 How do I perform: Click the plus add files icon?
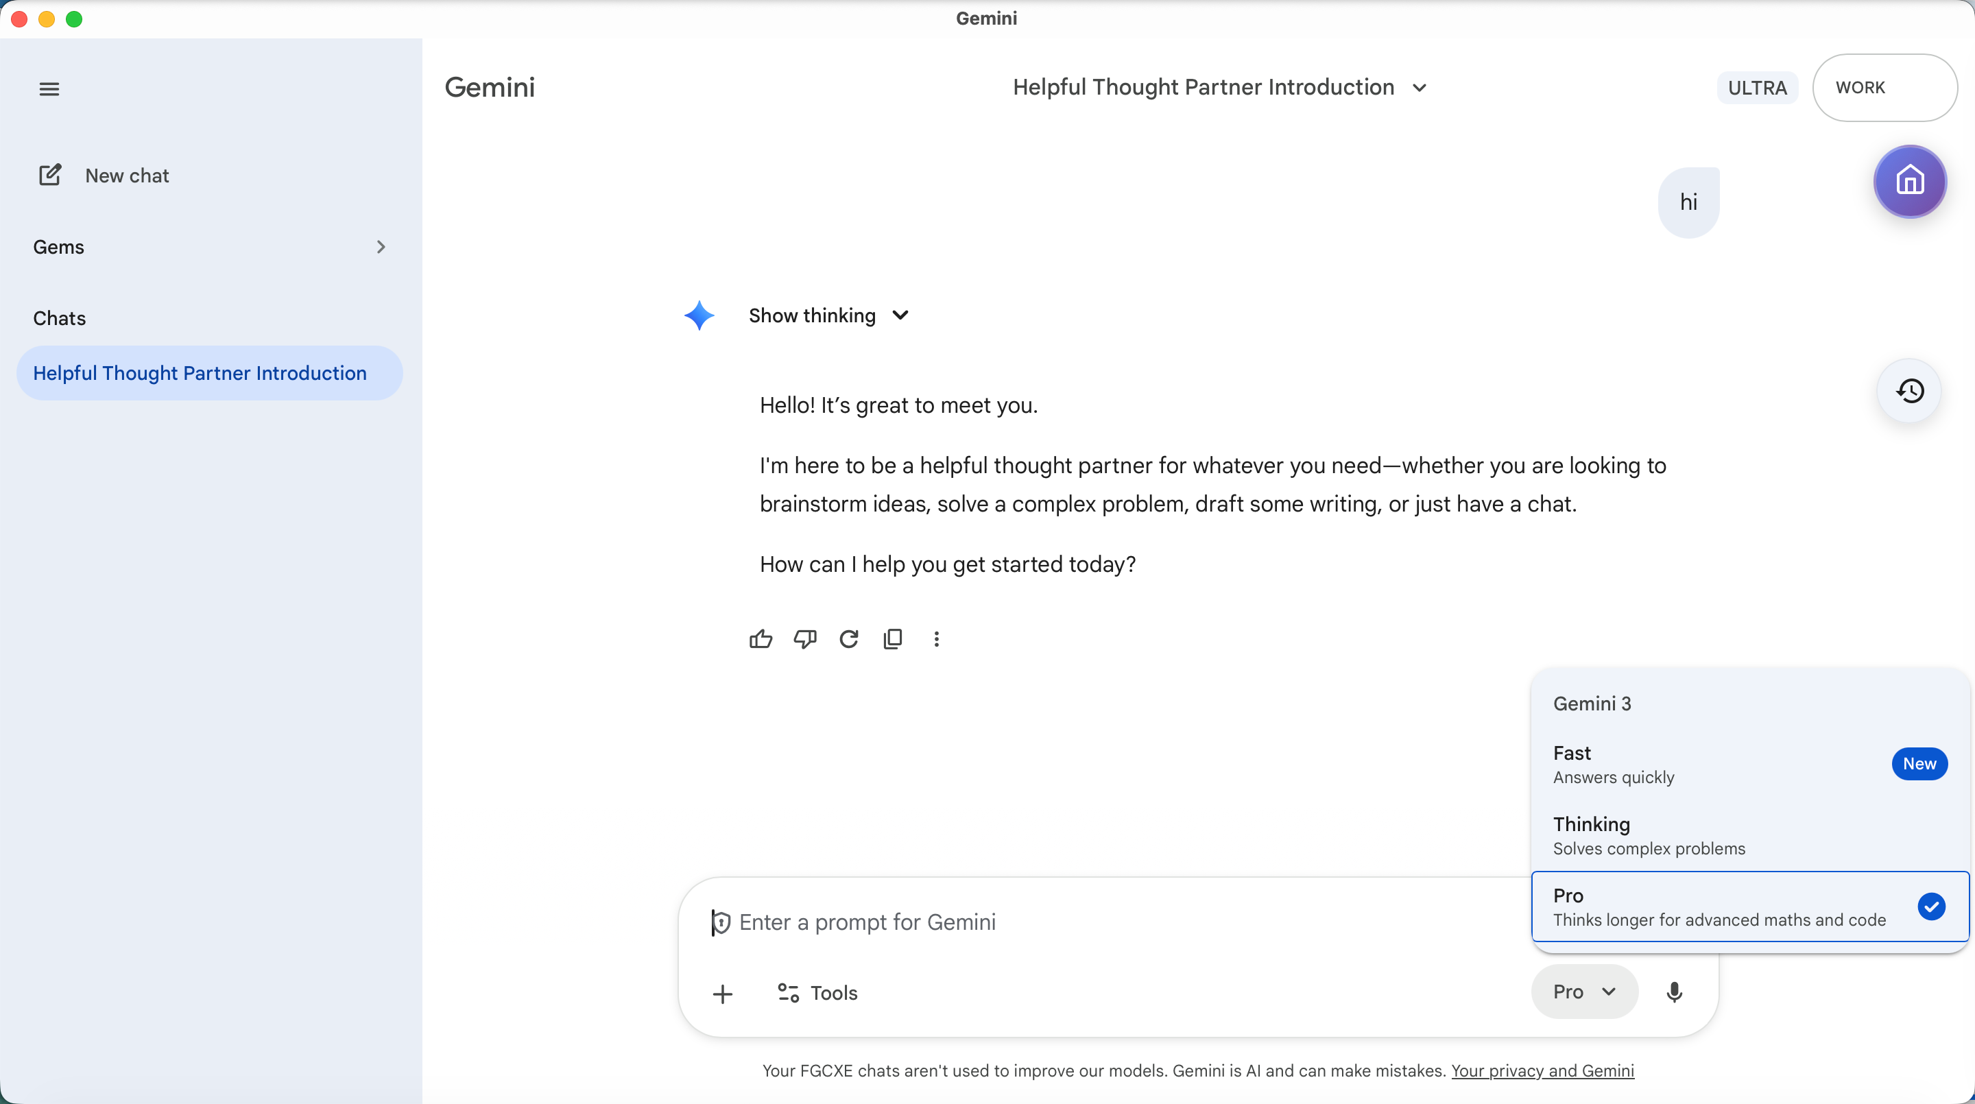coord(722,994)
